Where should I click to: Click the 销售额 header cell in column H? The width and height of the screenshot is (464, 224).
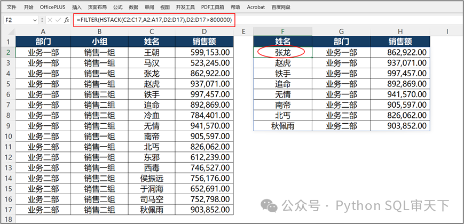pos(400,42)
